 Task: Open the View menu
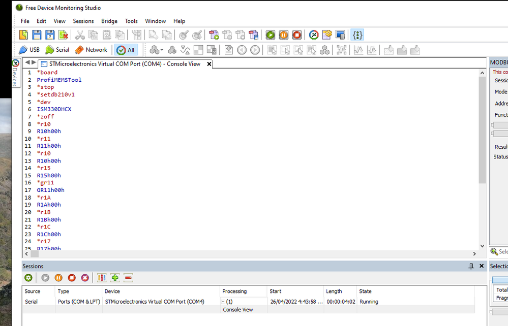(x=59, y=21)
